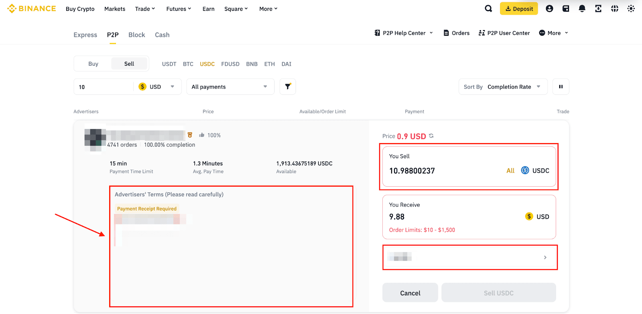Click the Orders document icon
Image resolution: width=642 pixels, height=314 pixels.
click(446, 33)
